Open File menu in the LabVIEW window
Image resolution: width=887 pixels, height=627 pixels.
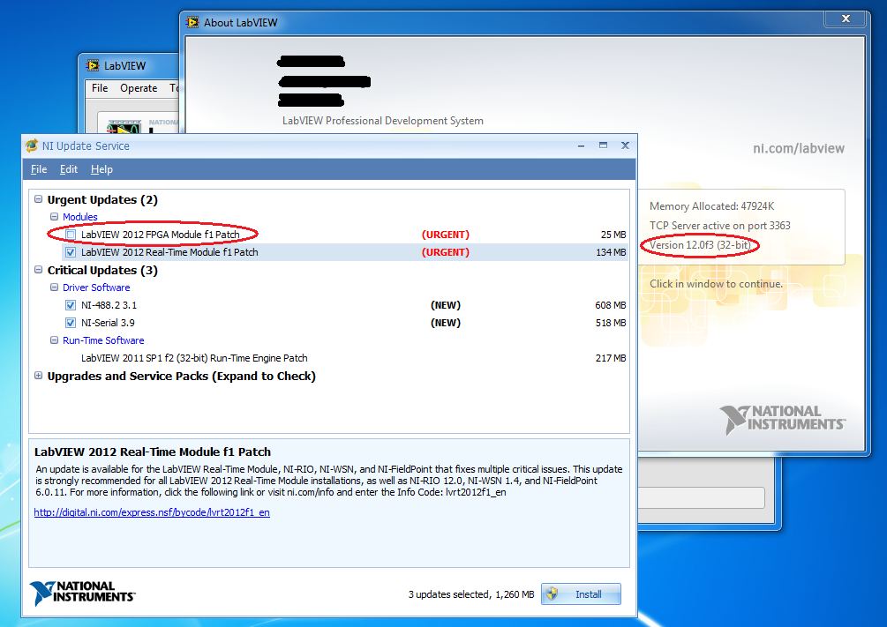coord(100,88)
